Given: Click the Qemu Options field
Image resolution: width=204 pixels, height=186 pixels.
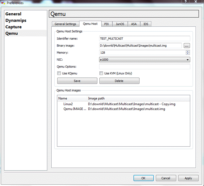Looking at the screenshot, I should point(144,67).
